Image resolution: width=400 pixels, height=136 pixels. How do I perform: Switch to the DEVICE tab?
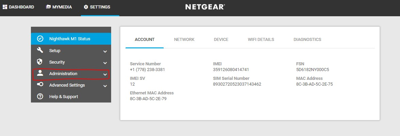221,40
